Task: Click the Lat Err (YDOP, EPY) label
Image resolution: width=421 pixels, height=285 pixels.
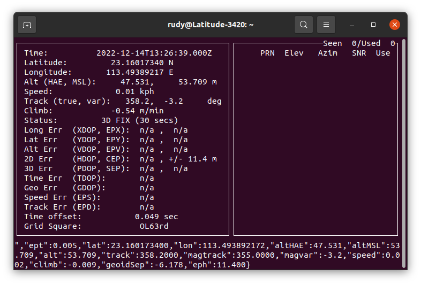Action: (77, 140)
